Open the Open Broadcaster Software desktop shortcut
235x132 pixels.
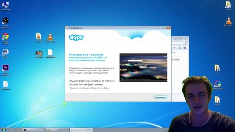[6, 23]
